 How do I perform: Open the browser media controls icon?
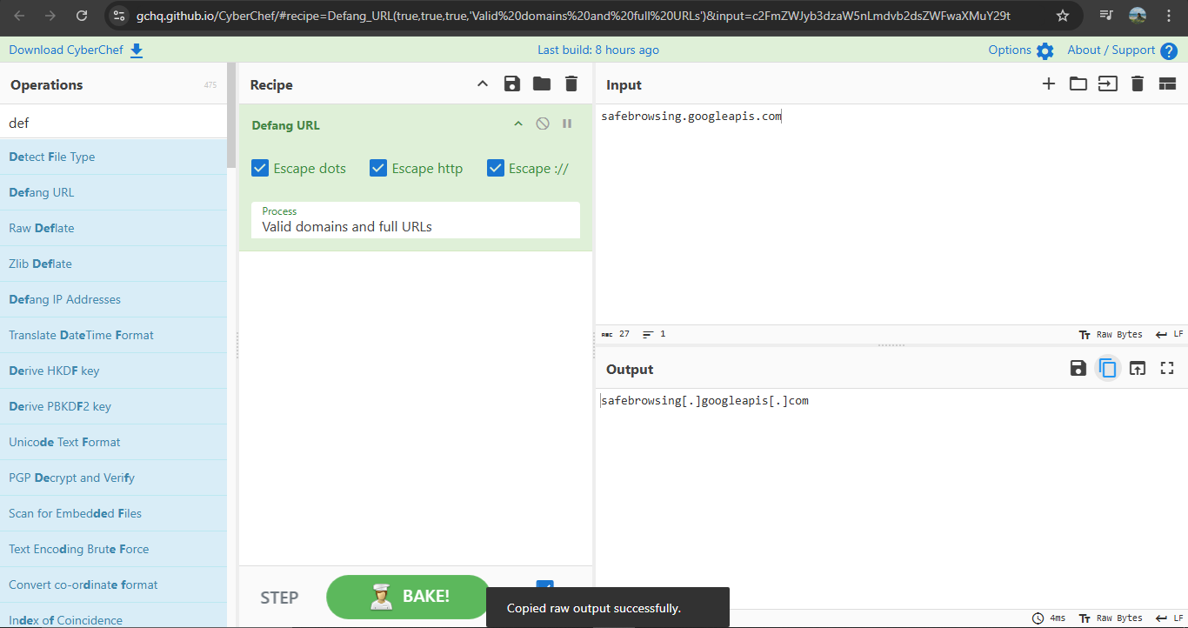click(1106, 16)
